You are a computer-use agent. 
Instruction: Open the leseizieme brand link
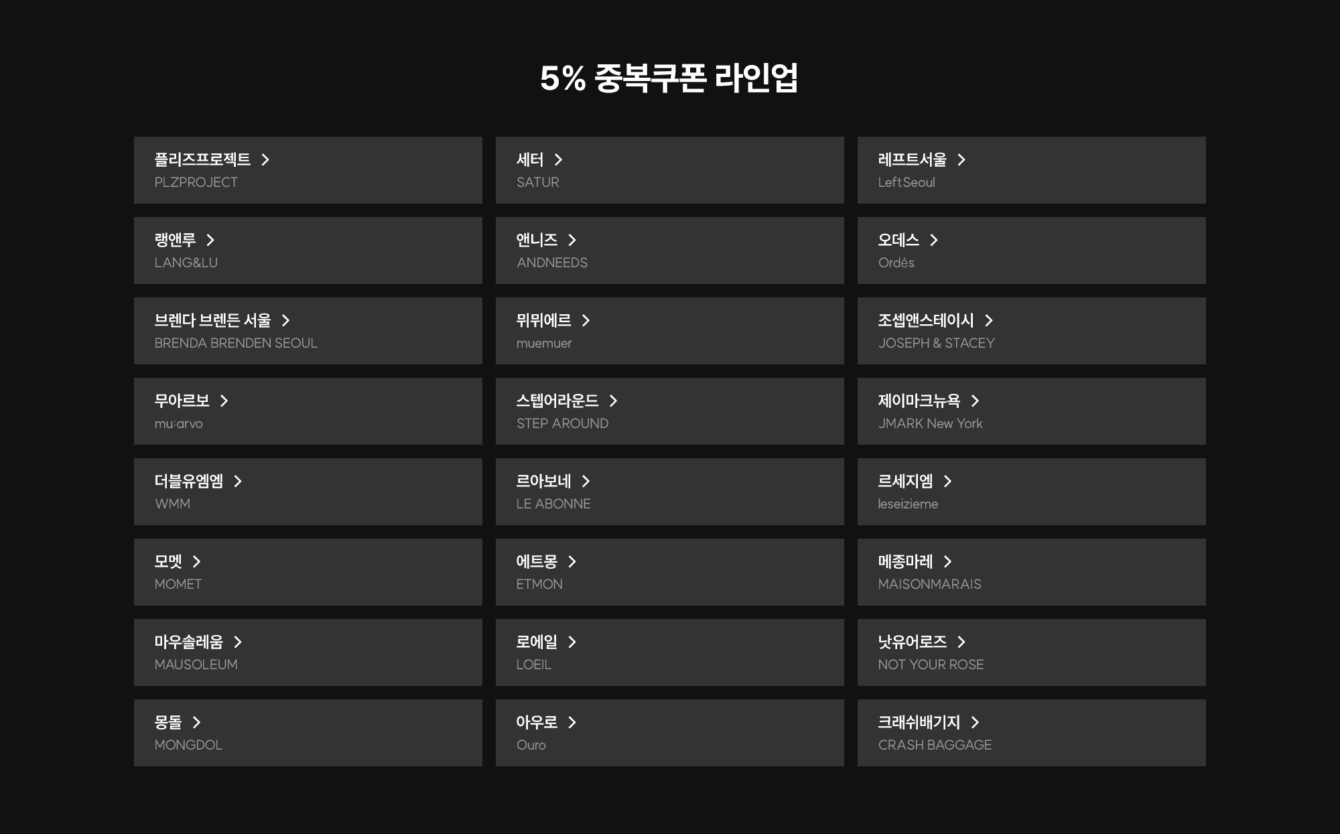1031,492
